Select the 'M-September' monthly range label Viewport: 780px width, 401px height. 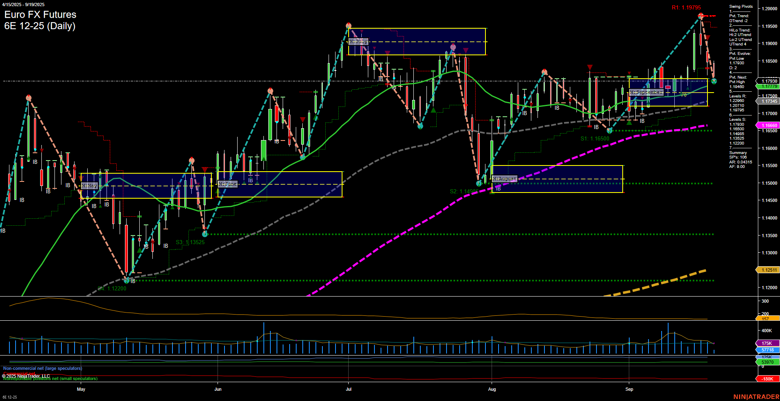pos(646,93)
